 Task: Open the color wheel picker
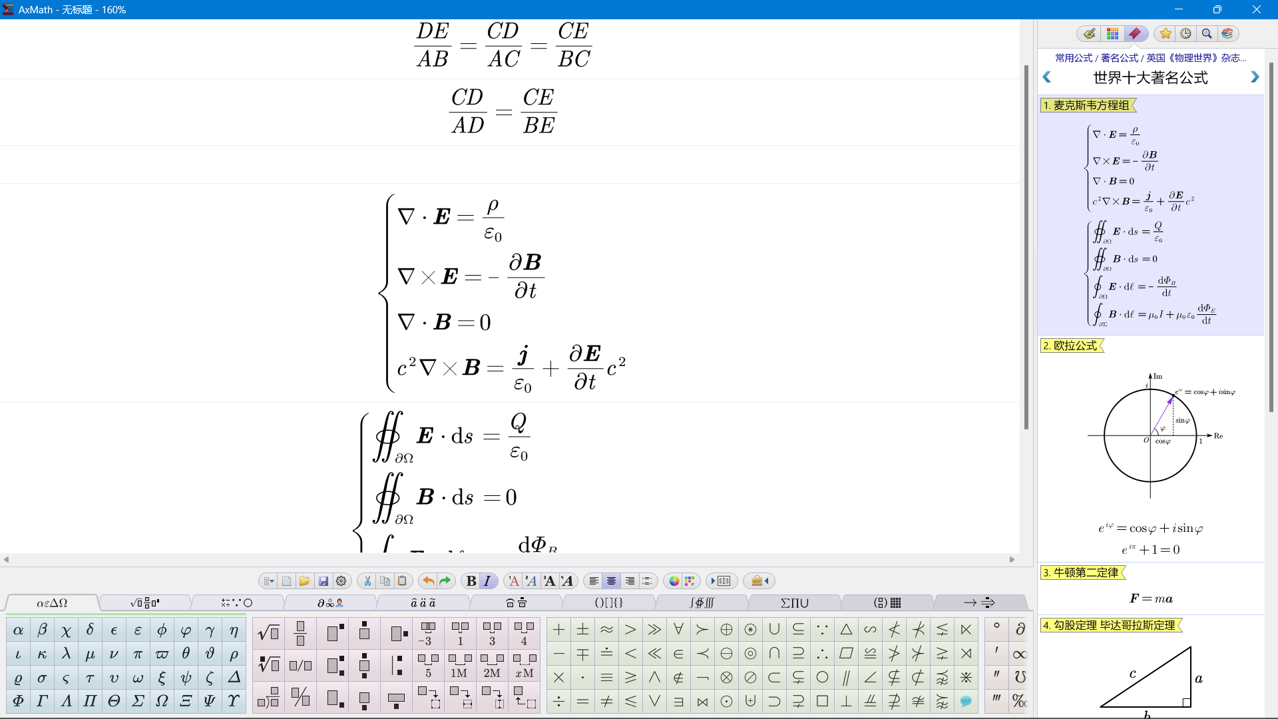coord(674,581)
